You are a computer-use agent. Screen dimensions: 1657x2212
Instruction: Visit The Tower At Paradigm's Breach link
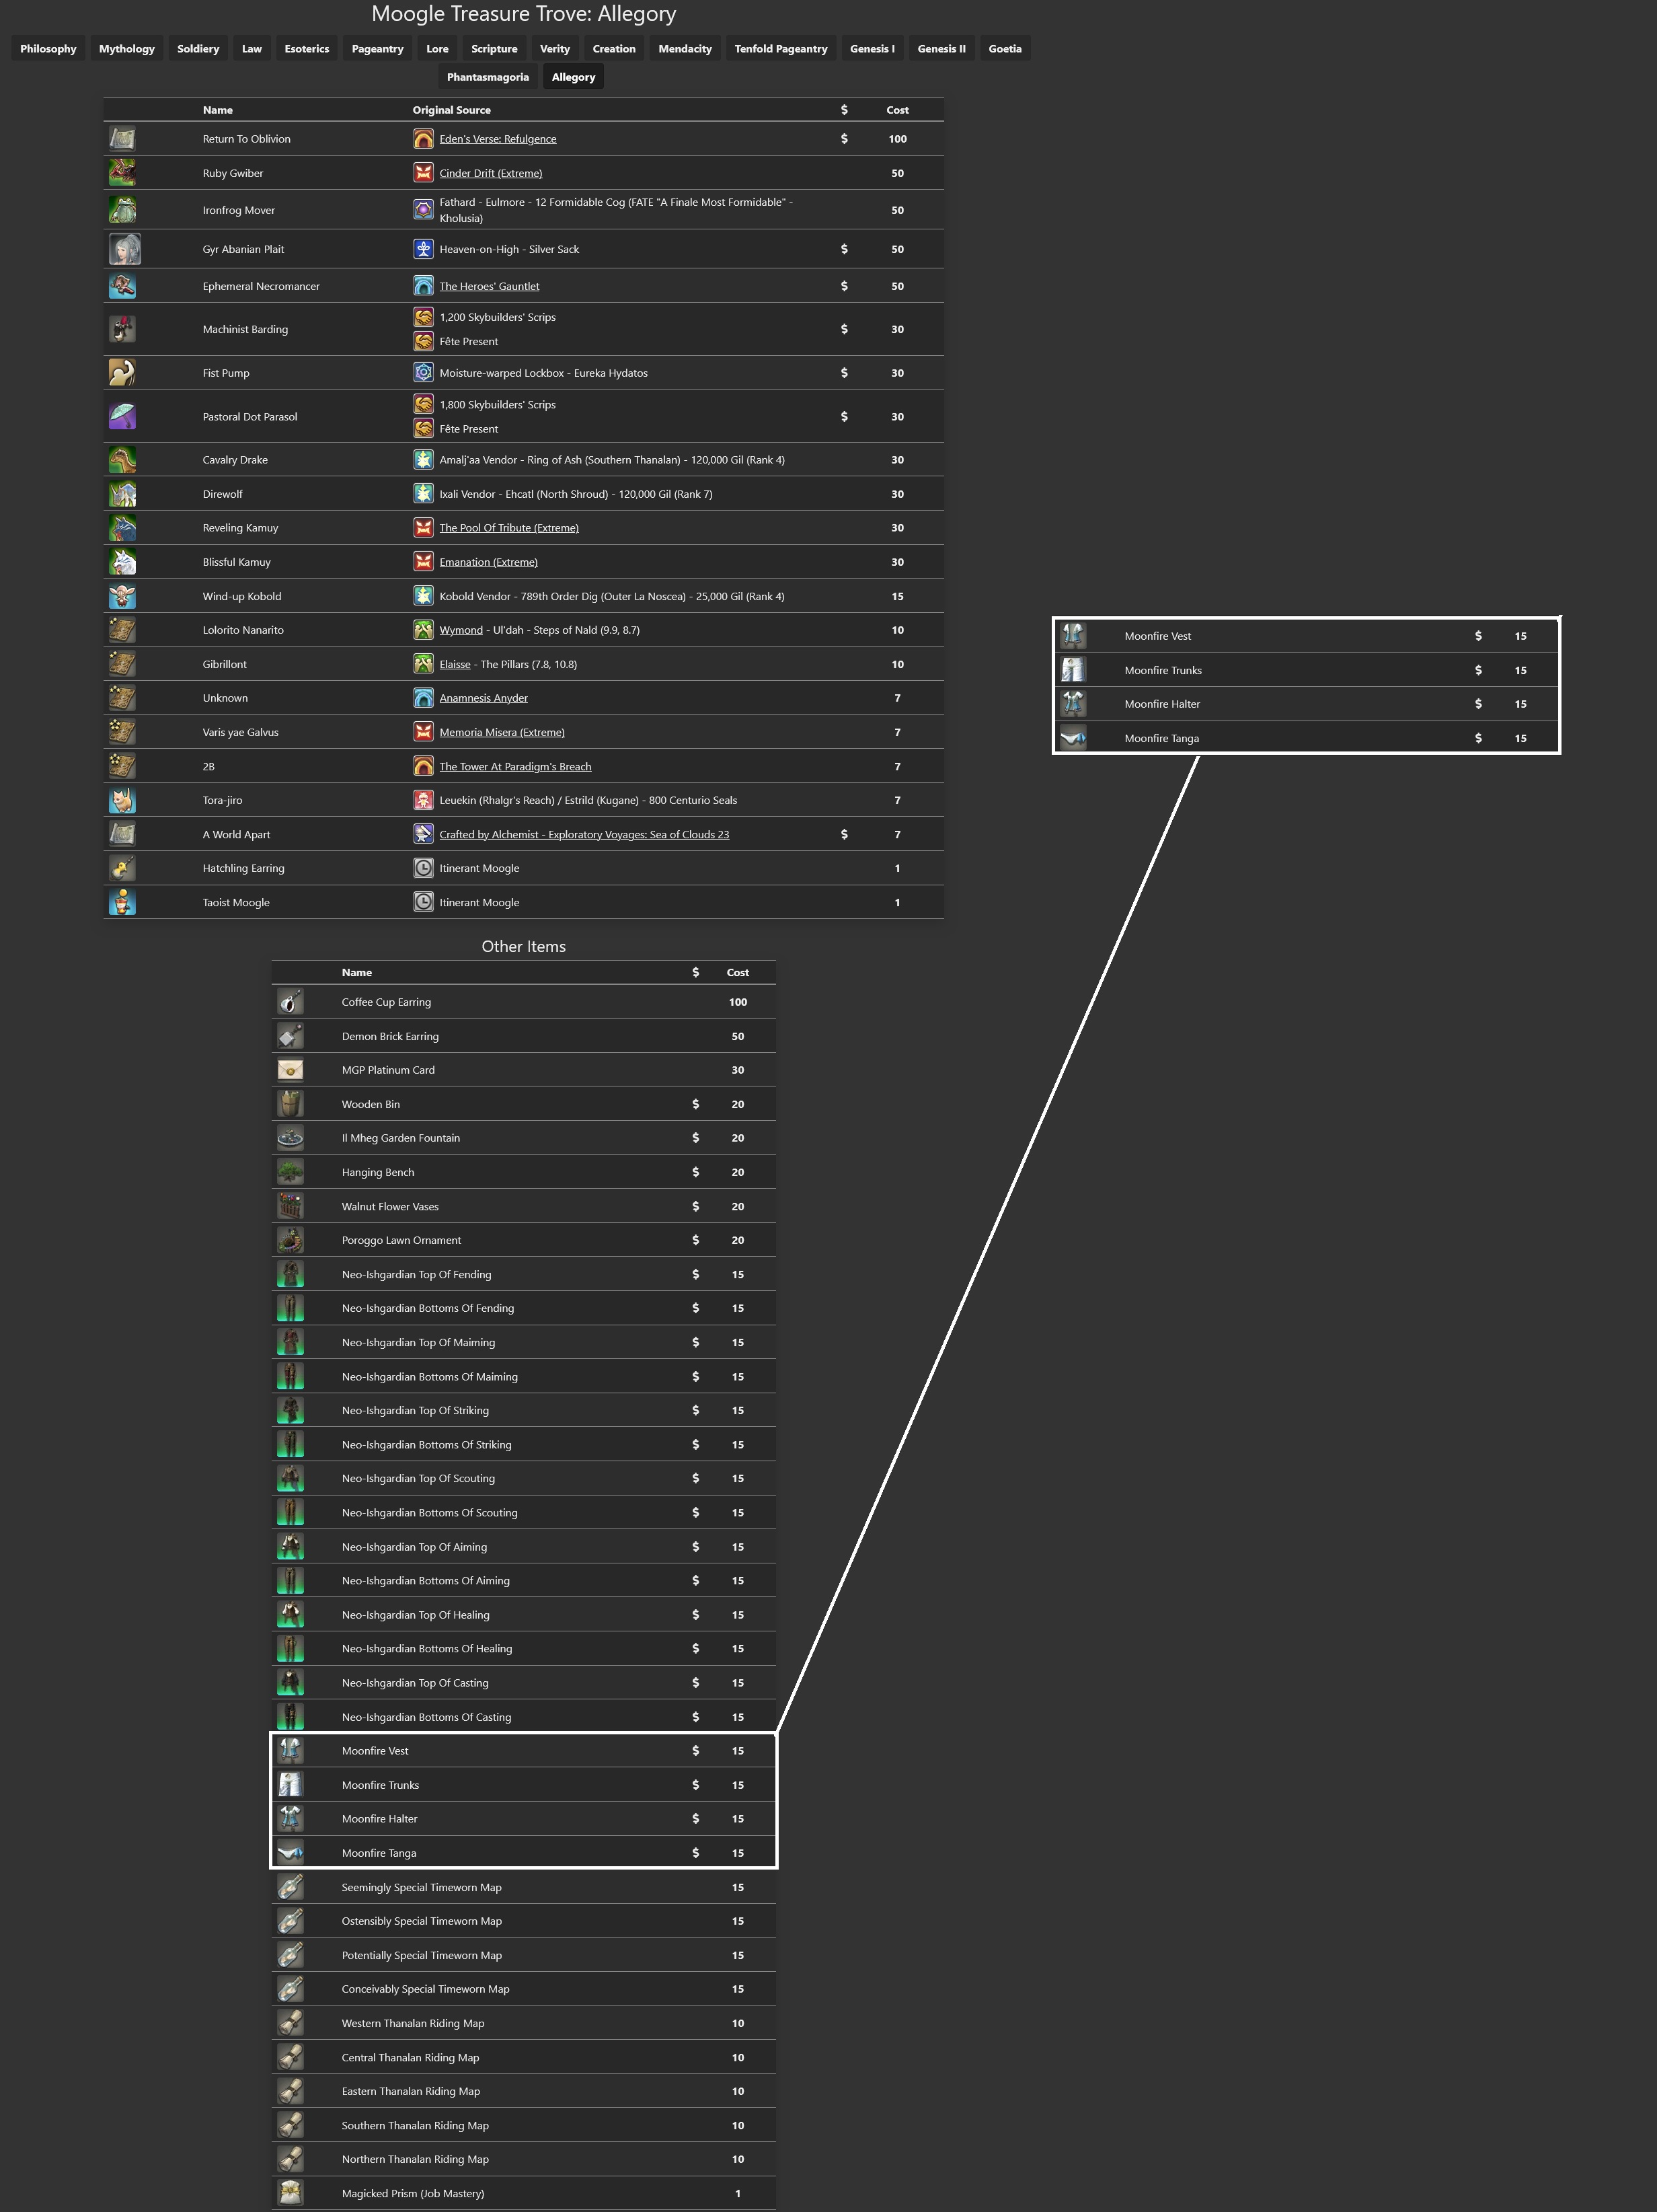[x=514, y=767]
